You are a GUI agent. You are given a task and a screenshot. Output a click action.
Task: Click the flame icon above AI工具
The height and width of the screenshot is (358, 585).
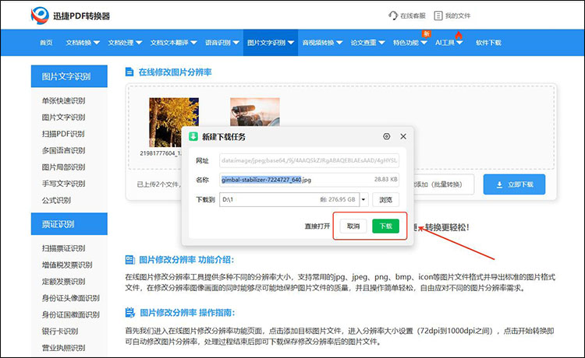tap(459, 35)
